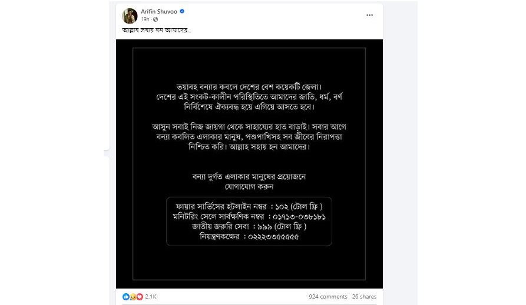This screenshot has width=526, height=305.
Task: Click the red heart reaction icon
Action: [140, 297]
